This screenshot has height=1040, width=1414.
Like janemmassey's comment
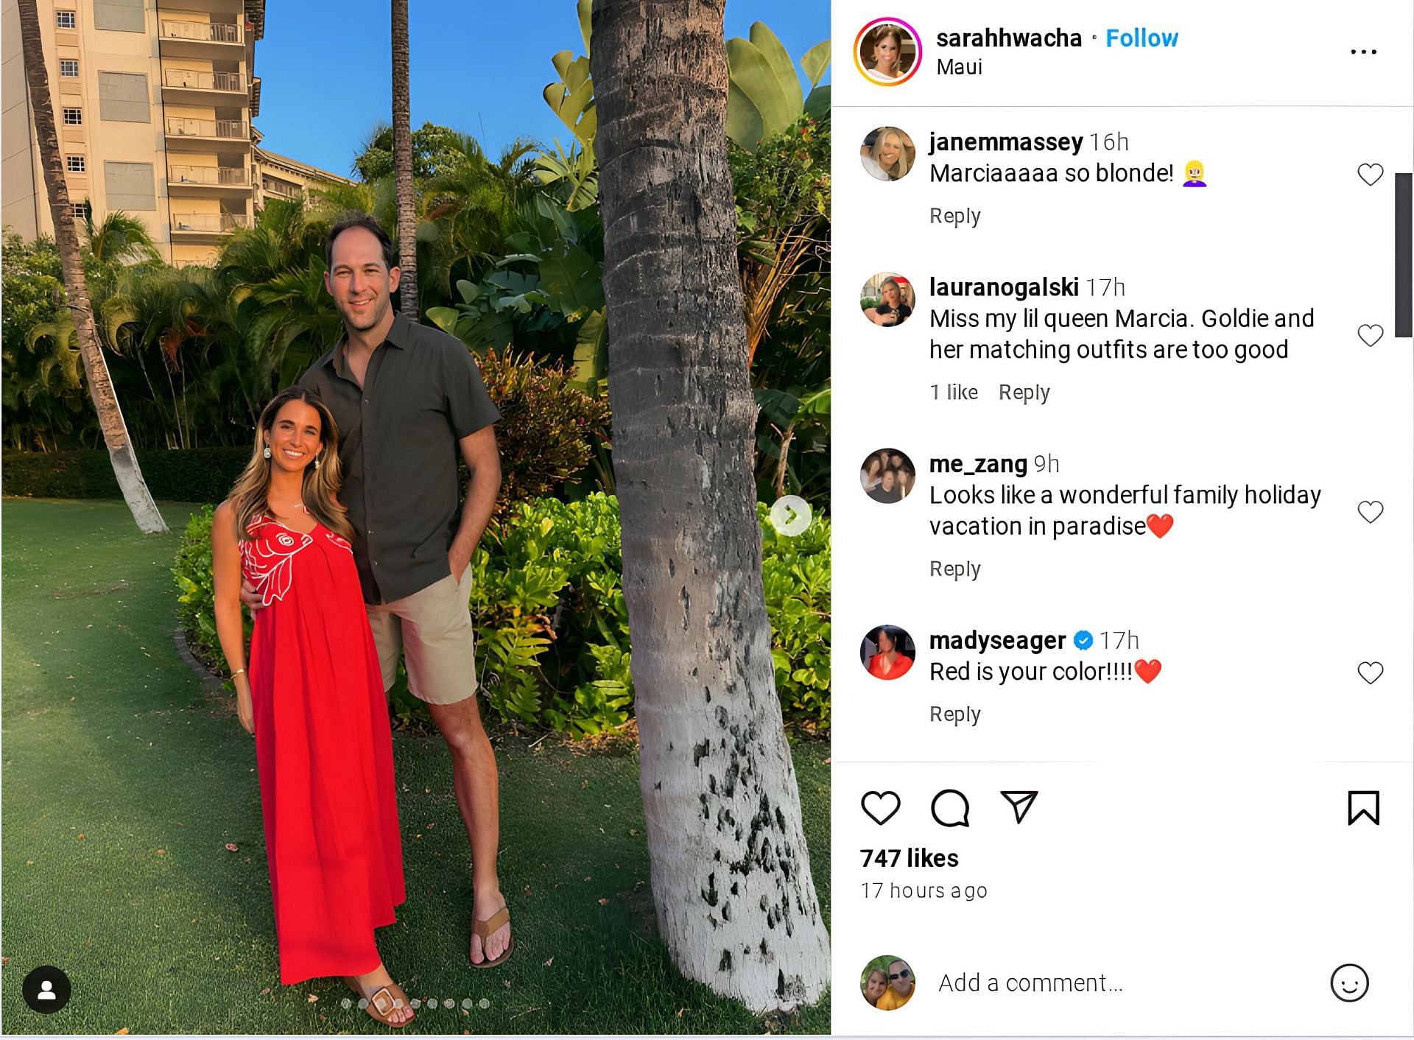(x=1370, y=175)
